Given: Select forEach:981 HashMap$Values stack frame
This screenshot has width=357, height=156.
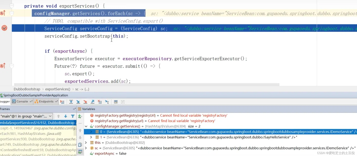Looking at the screenshot, I should pos(38,134).
